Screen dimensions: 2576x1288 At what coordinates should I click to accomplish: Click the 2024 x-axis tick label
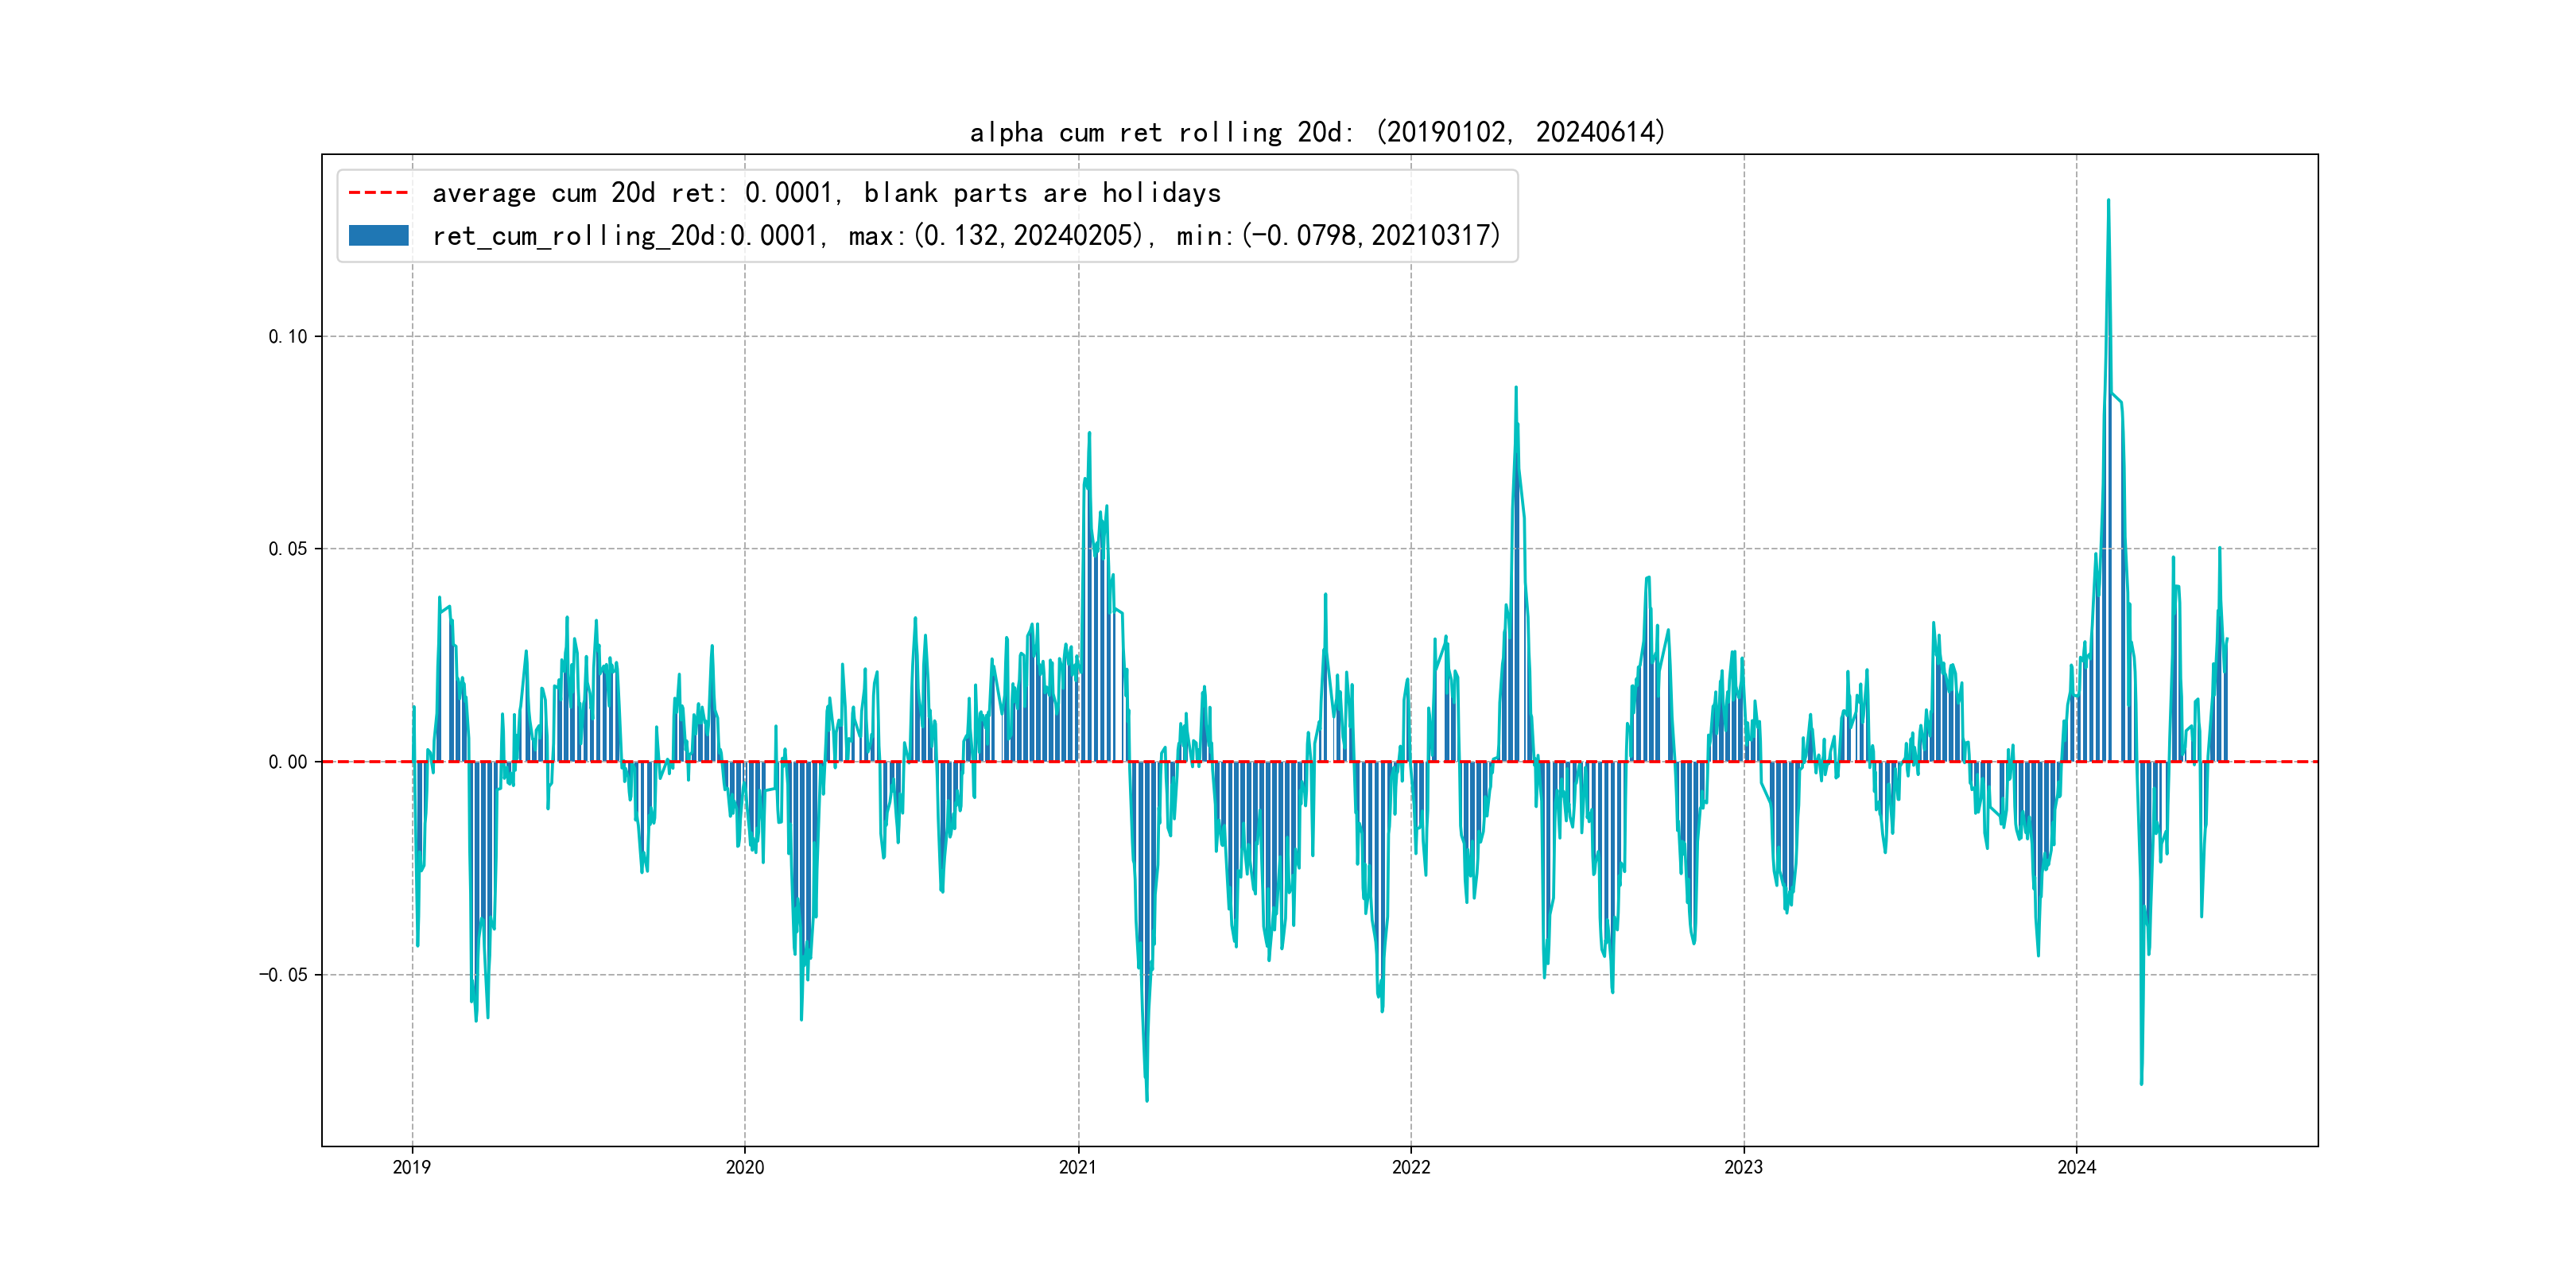(x=2076, y=1167)
